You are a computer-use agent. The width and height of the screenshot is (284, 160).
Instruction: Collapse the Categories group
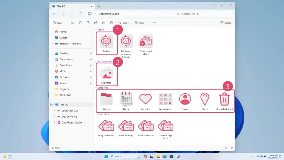tap(96, 88)
